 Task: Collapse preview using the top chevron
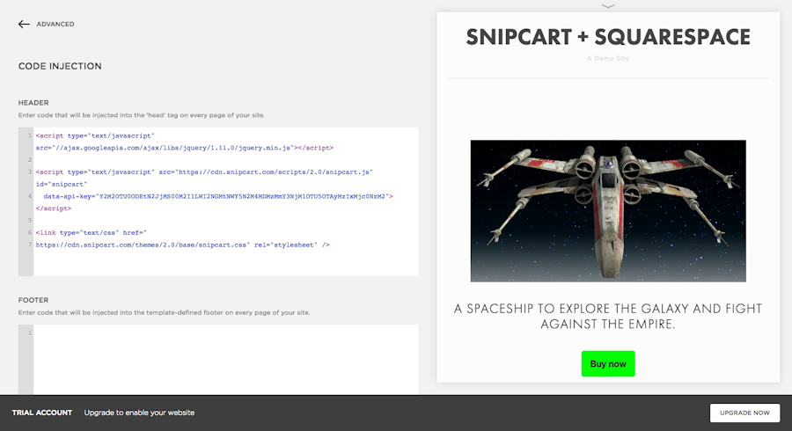(x=608, y=6)
